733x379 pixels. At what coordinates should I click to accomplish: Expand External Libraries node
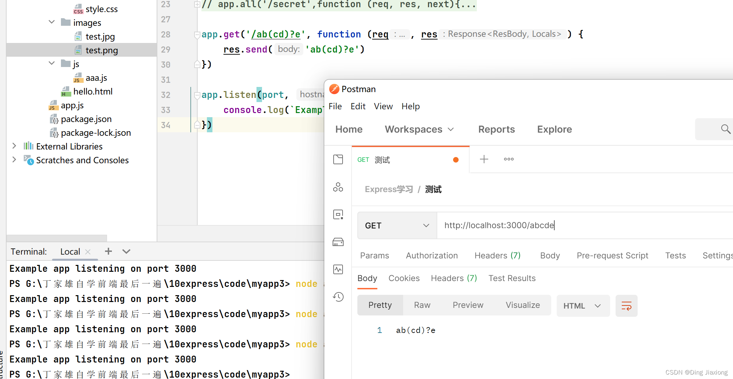tap(14, 146)
